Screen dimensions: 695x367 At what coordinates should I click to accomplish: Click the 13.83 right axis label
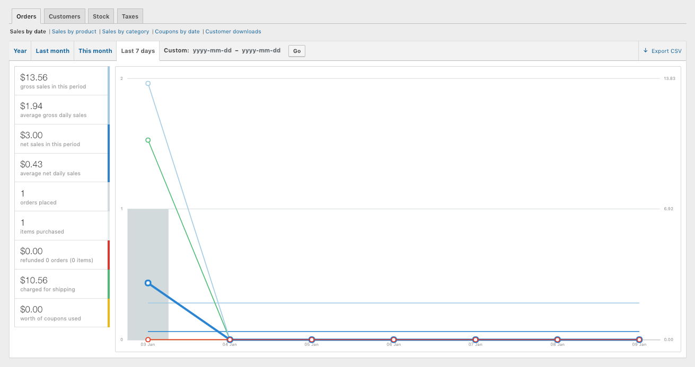click(668, 78)
